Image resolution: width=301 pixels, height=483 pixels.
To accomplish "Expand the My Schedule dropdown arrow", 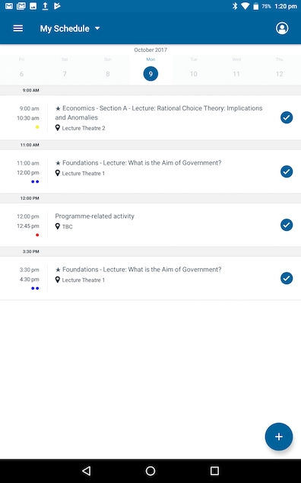I will coord(97,28).
